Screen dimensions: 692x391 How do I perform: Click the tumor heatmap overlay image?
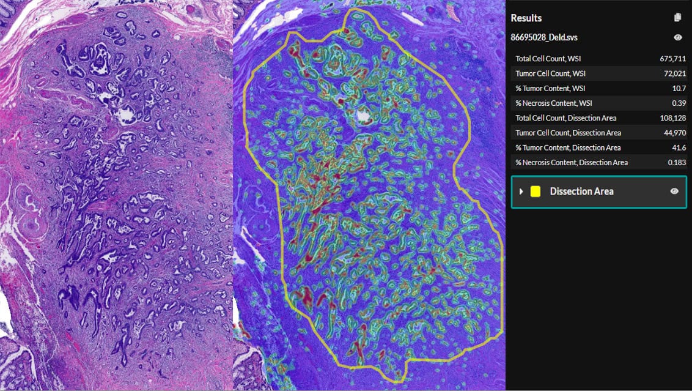pyautogui.click(x=369, y=195)
